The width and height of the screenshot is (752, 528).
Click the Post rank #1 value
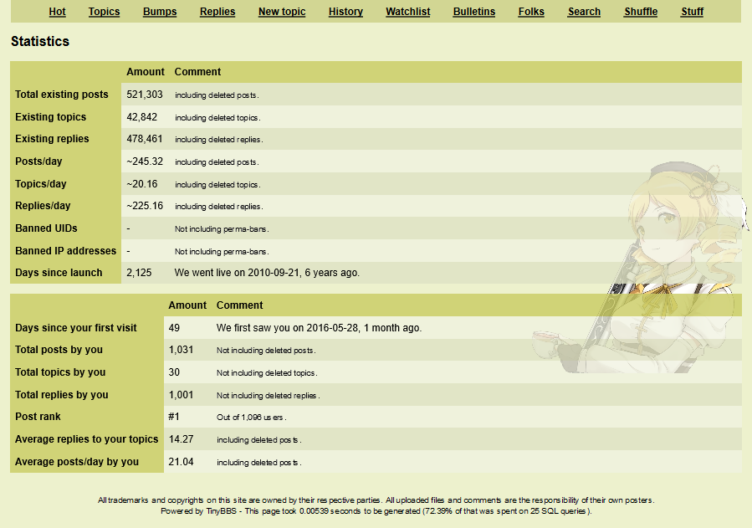point(174,417)
